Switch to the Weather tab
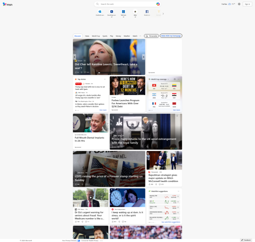Viewport: 255px width, 242px height. (127, 36)
